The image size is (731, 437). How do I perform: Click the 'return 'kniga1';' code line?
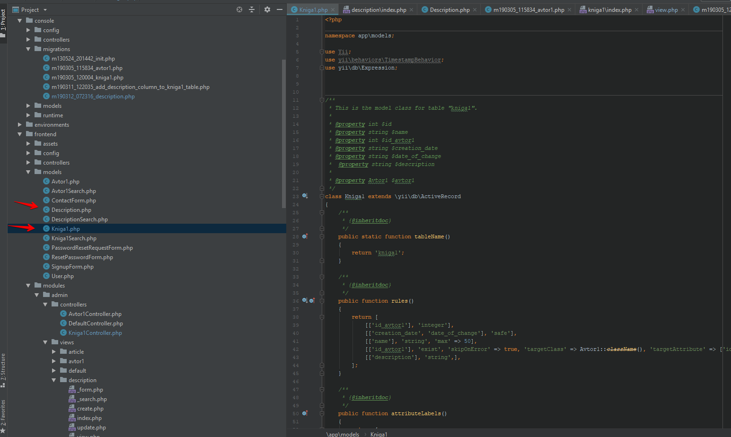coord(378,253)
